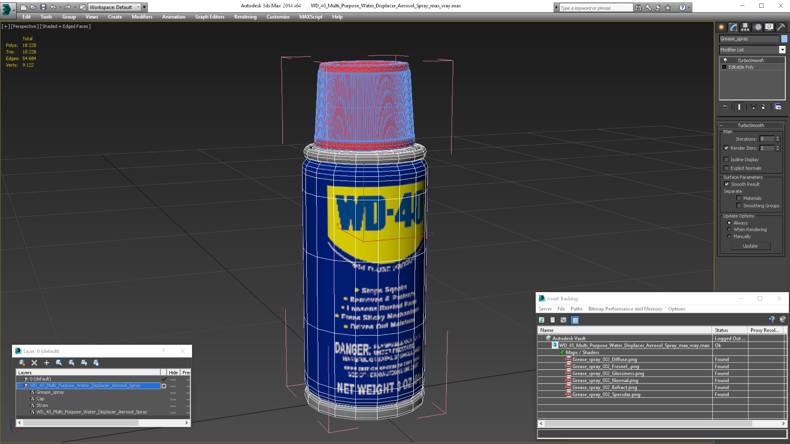Image resolution: width=790 pixels, height=444 pixels.
Task: Increase the Iterations spinner value
Action: (x=778, y=137)
